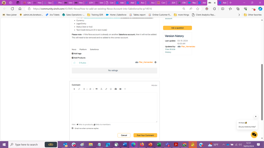The width and height of the screenshot is (264, 148).
Task: Uncheck Email me when someone replies
Action: point(73,128)
